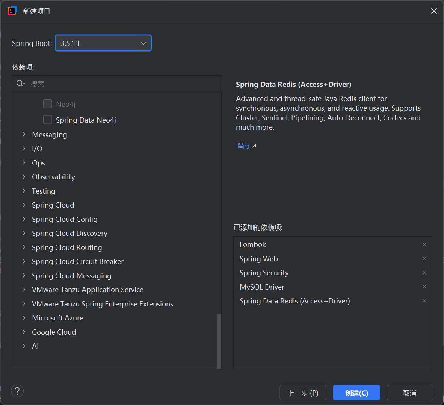Click the 创建(C) create button
The image size is (444, 405).
[x=356, y=393]
